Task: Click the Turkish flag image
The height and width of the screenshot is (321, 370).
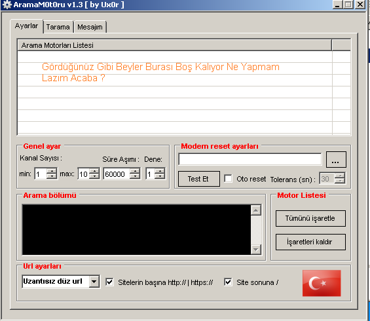Action: coord(322,283)
